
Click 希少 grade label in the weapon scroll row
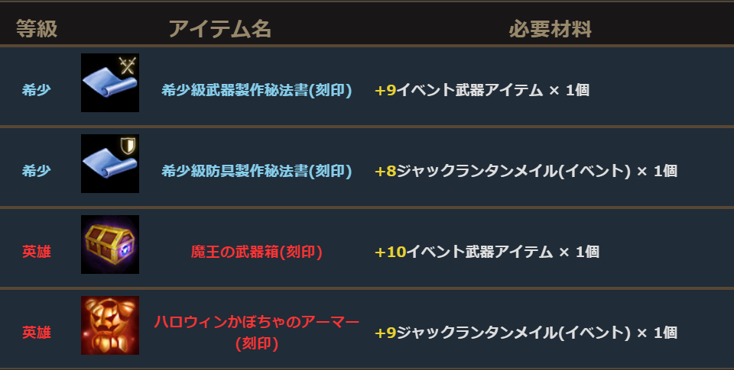37,90
